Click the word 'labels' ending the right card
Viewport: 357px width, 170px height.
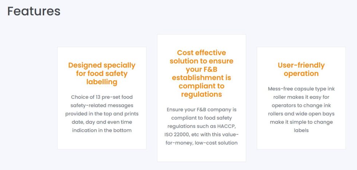pyautogui.click(x=301, y=130)
